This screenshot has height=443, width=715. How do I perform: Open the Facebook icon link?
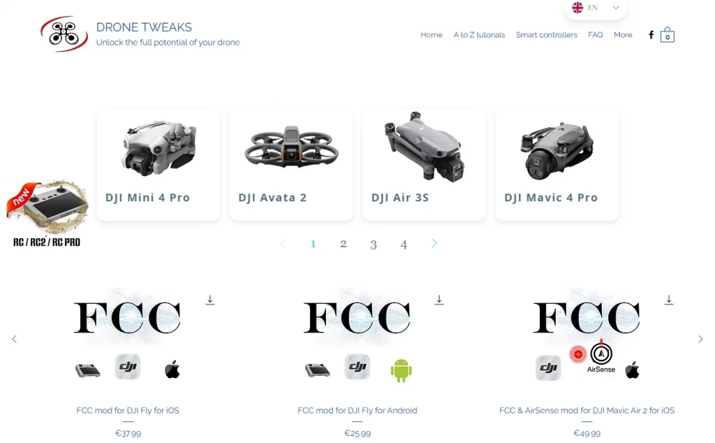[x=651, y=35]
